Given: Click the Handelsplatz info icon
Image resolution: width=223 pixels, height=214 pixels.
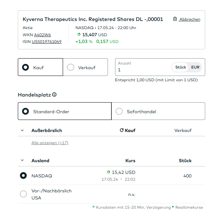Looking at the screenshot, I should [x=55, y=95].
